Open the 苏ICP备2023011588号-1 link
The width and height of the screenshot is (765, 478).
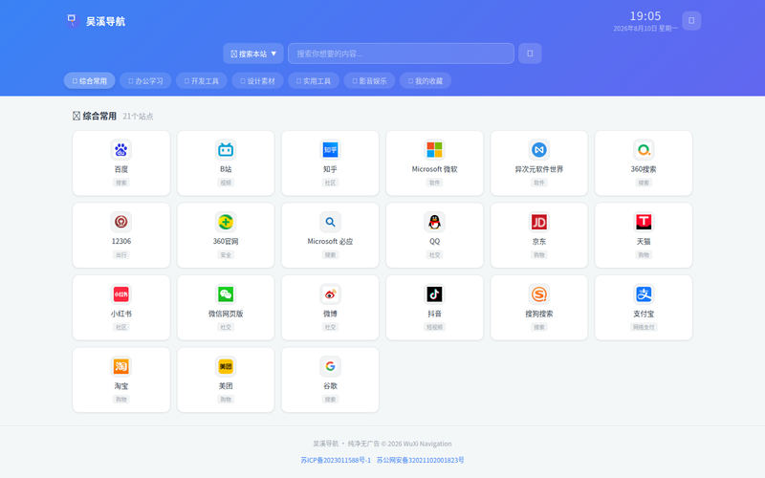[x=336, y=460]
